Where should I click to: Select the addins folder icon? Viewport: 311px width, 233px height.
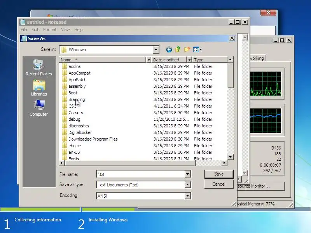click(x=65, y=66)
